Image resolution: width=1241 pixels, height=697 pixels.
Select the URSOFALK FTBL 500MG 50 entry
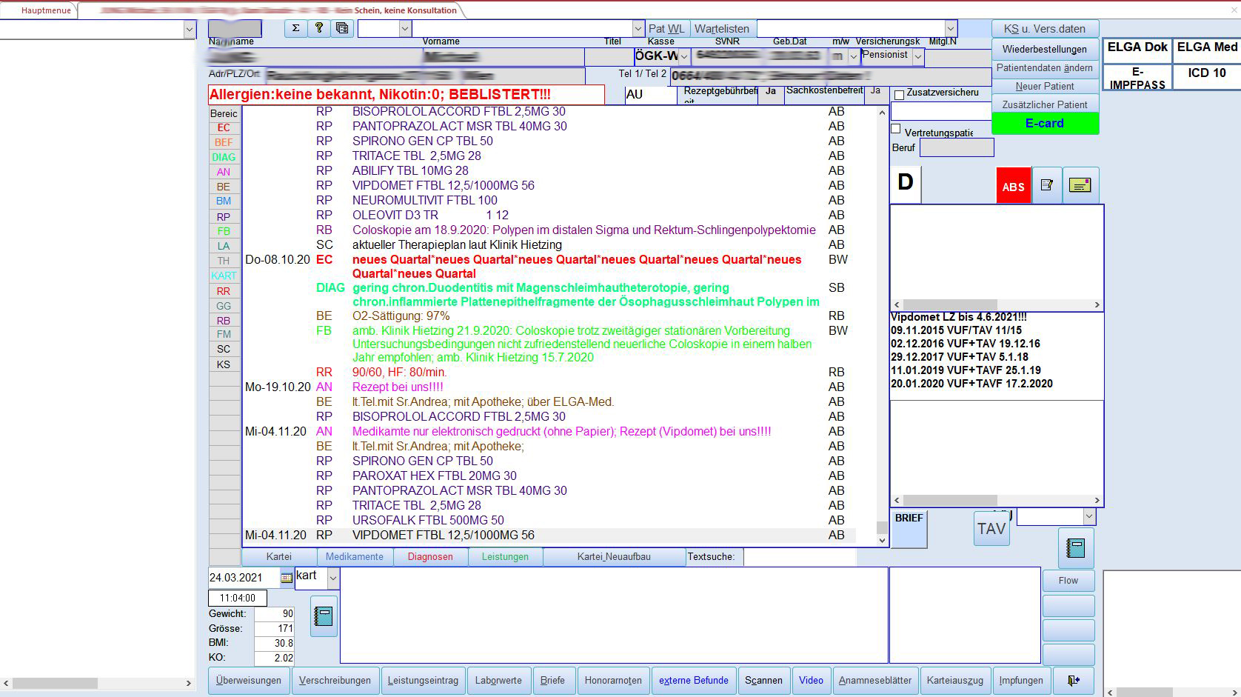[x=428, y=520]
